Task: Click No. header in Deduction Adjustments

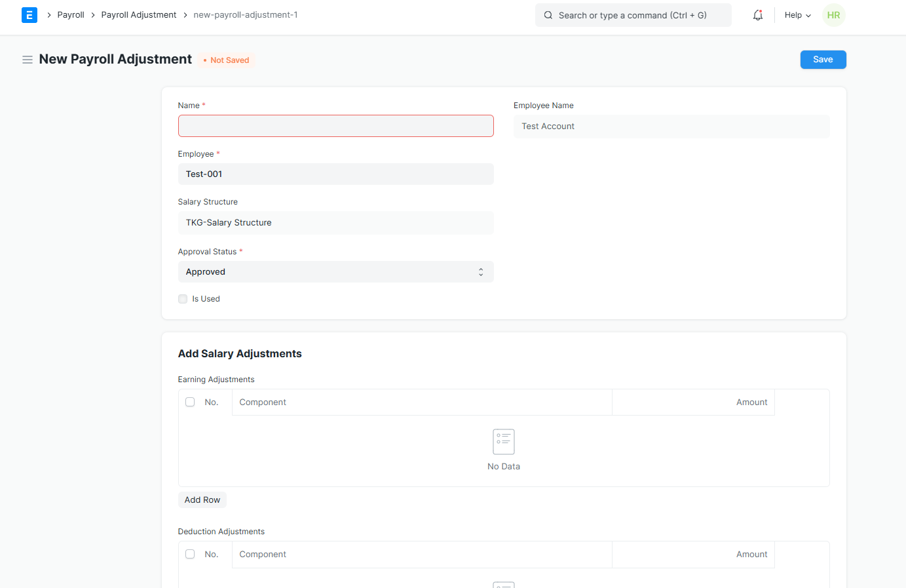Action: click(211, 555)
